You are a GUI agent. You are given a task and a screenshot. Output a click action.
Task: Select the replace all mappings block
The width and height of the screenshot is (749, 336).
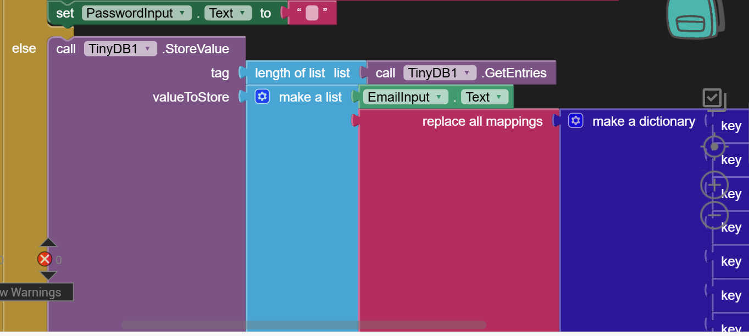[x=482, y=121]
